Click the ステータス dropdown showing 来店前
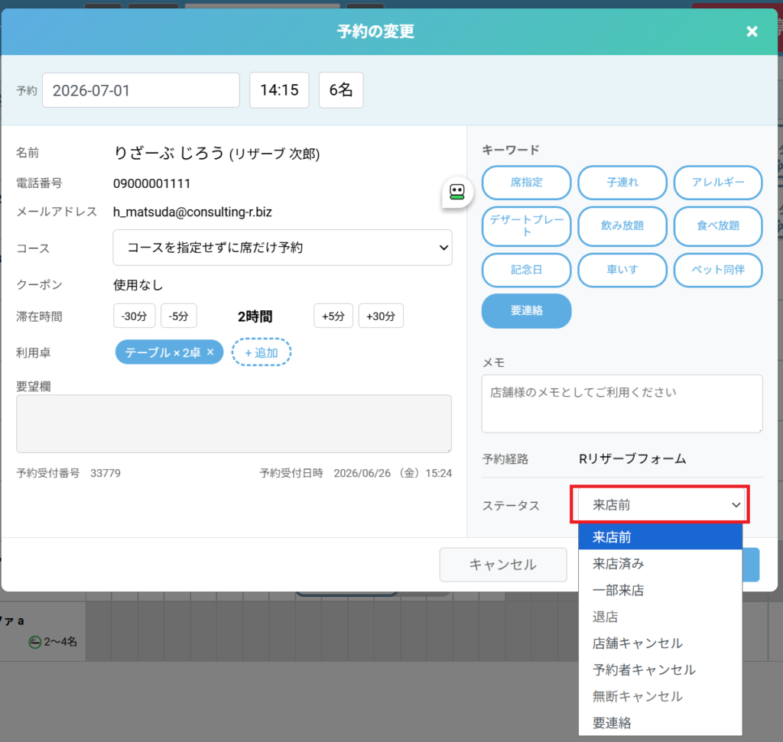 (660, 505)
